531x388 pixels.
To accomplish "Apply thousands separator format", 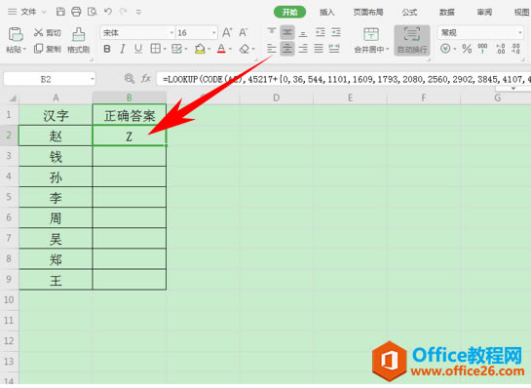I will pos(482,49).
